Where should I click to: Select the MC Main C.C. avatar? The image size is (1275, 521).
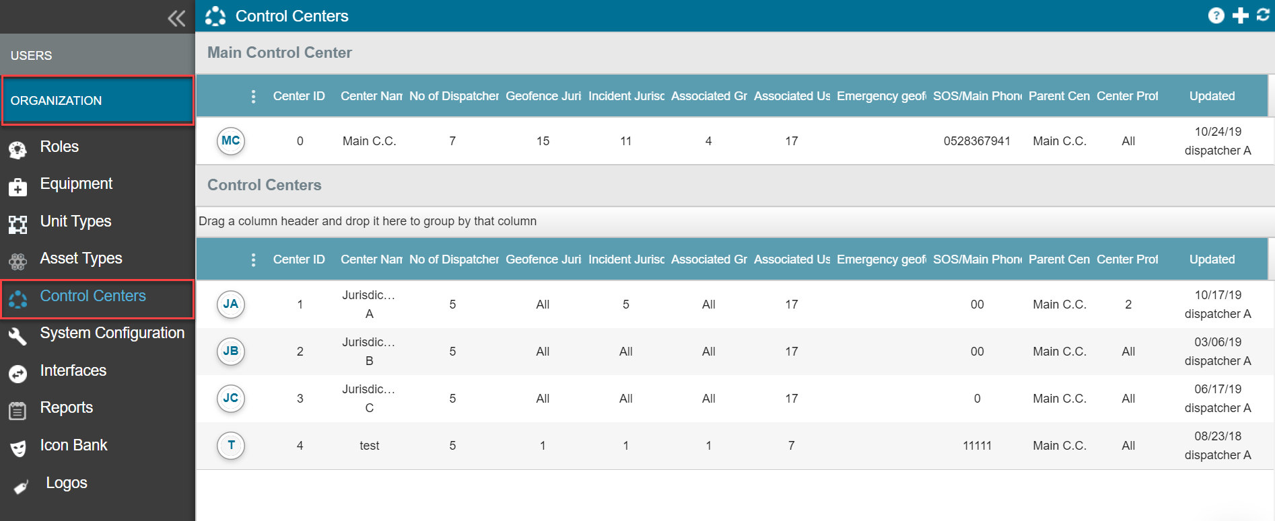[x=231, y=141]
